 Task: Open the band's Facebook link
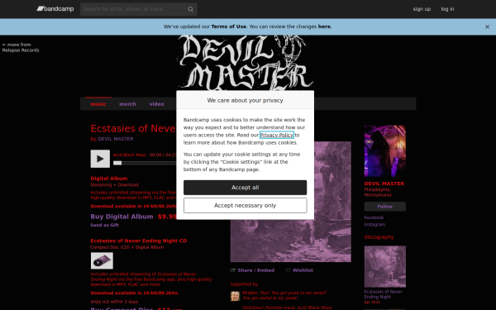tap(374, 217)
